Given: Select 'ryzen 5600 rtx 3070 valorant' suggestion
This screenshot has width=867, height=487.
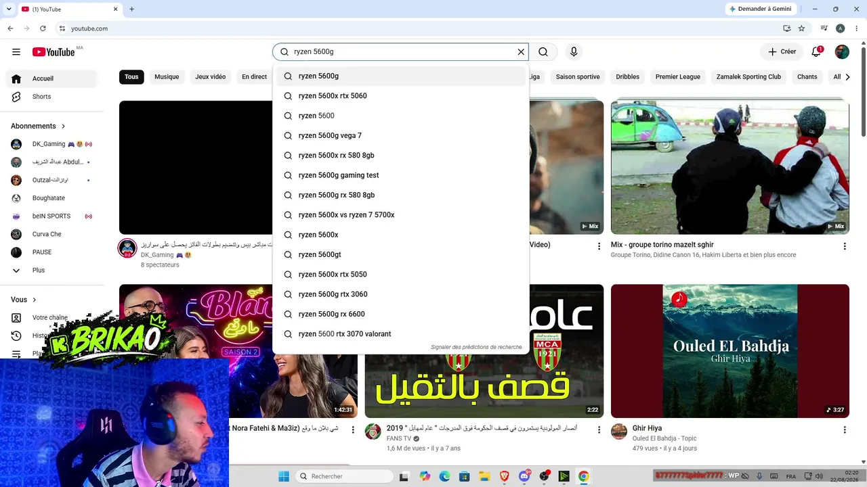Looking at the screenshot, I should point(400,334).
